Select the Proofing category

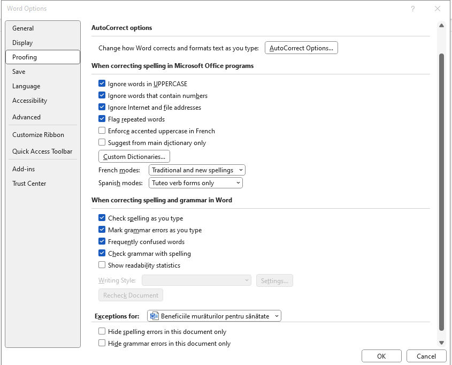[x=43, y=57]
